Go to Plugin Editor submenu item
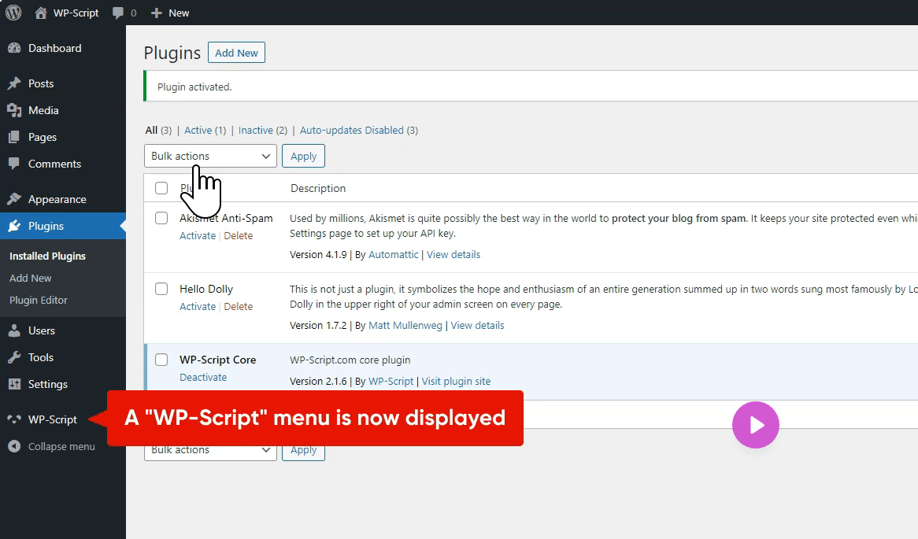The image size is (918, 539). click(39, 300)
